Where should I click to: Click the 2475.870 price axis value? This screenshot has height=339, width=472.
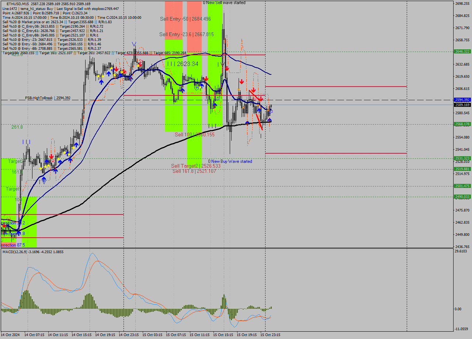pyautogui.click(x=462, y=210)
